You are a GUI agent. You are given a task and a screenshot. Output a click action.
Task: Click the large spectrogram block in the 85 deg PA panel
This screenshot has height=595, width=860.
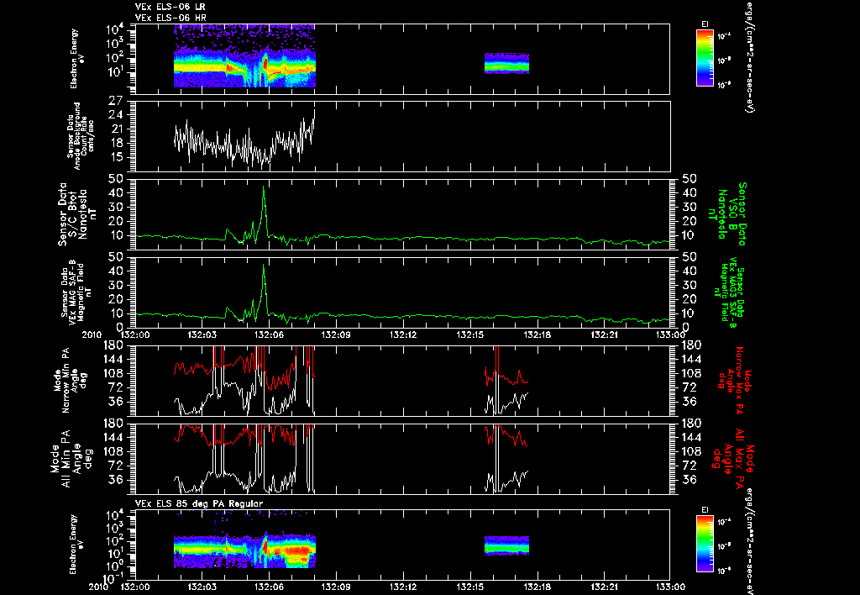click(x=244, y=551)
